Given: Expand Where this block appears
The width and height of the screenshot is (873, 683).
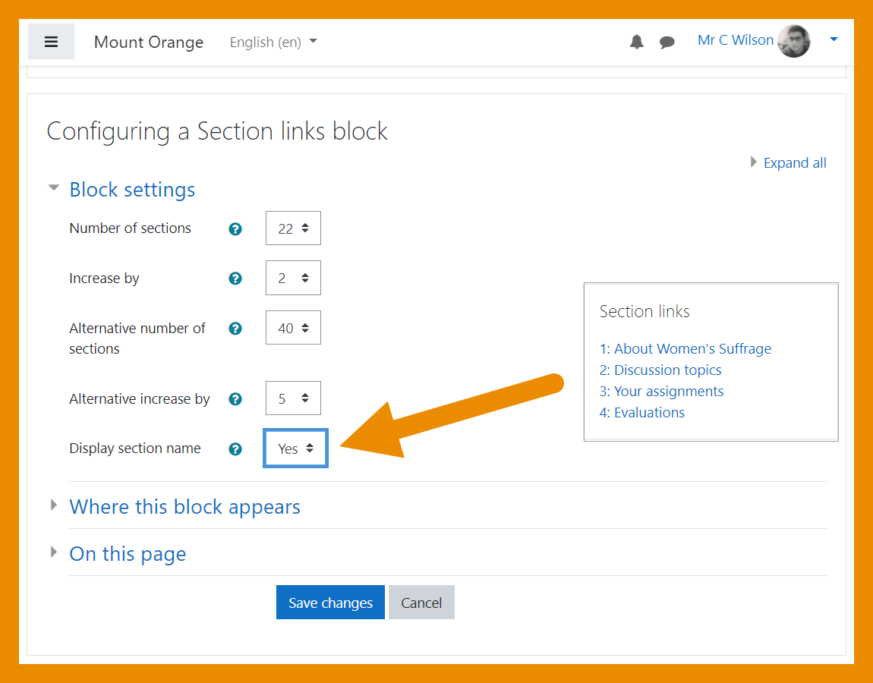Looking at the screenshot, I should click(x=184, y=507).
